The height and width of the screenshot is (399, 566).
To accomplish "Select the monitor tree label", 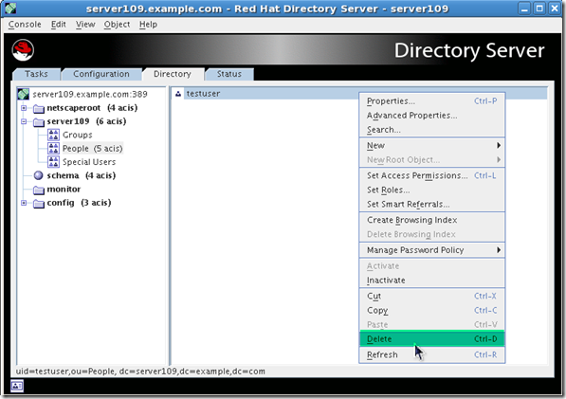I will tap(64, 190).
